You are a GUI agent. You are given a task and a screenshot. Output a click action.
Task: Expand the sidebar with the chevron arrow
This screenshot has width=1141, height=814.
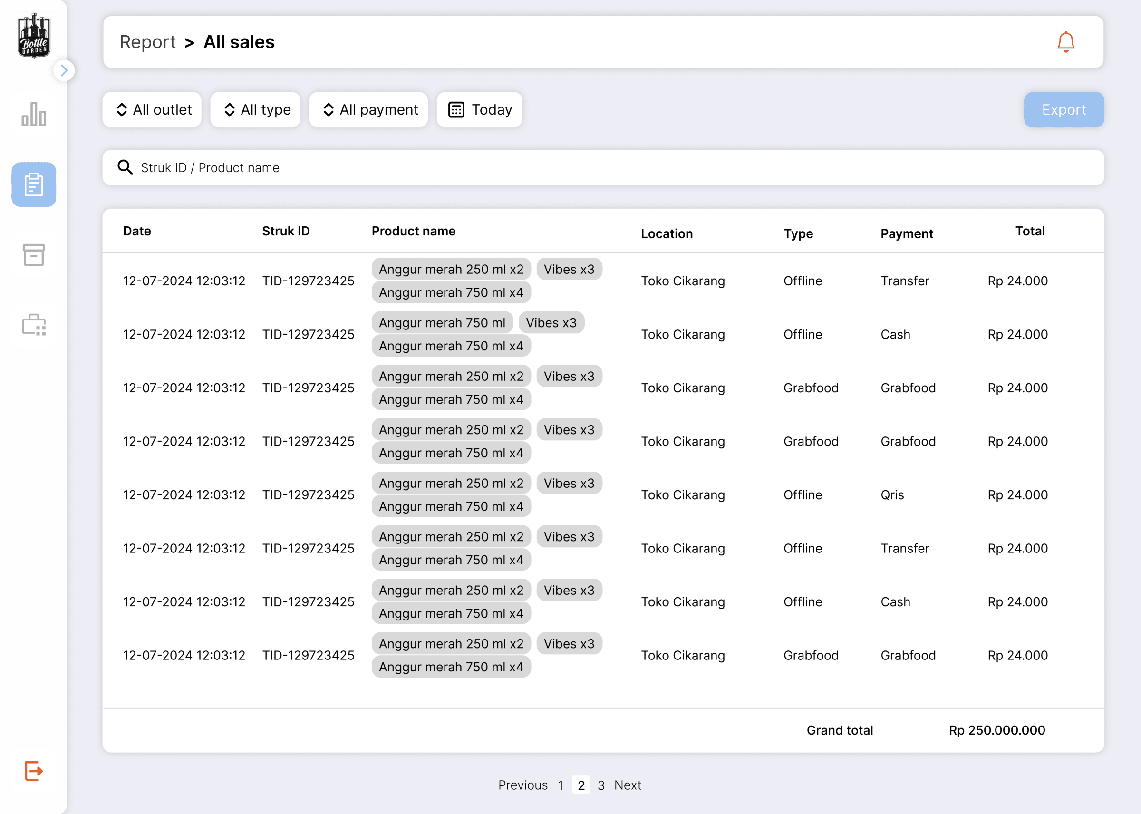point(64,71)
